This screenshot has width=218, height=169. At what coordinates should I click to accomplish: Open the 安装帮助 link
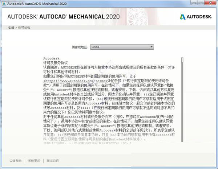[x=16, y=161]
